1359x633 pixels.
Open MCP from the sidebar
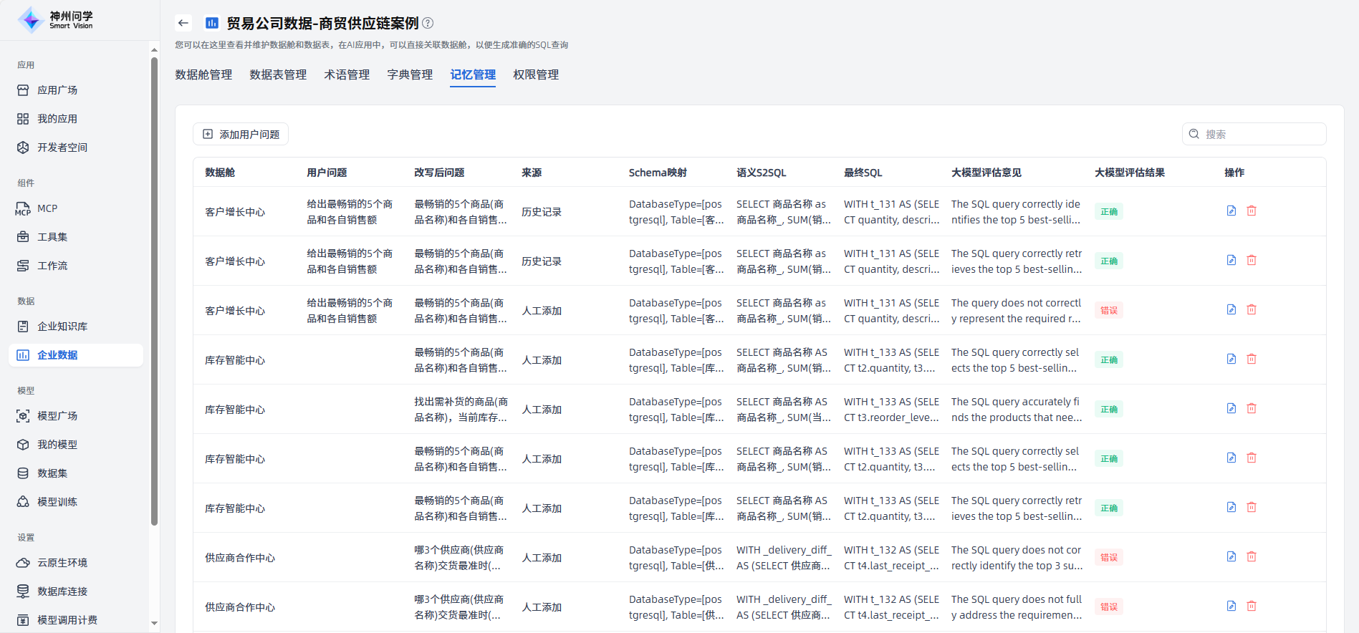tap(47, 208)
